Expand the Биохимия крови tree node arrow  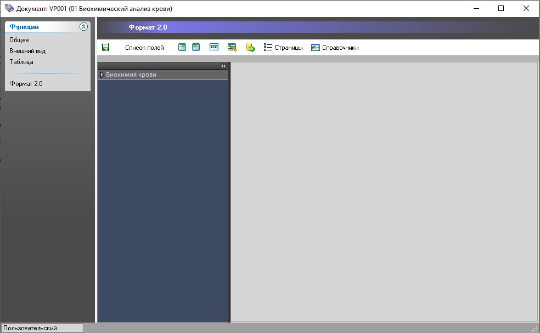click(x=102, y=74)
